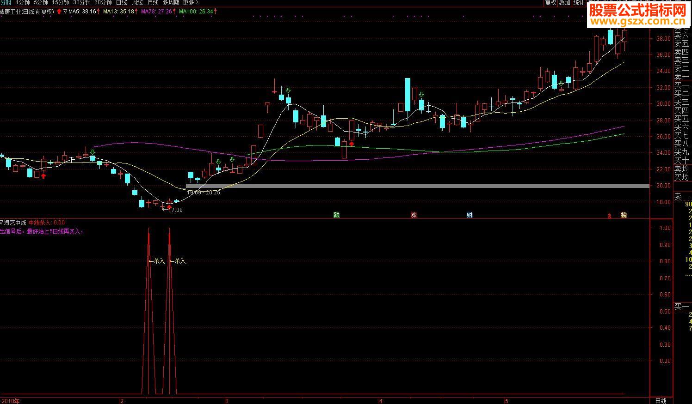Click the red buy arrow below the late-March candle
The height and width of the screenshot is (404, 692).
[352, 144]
